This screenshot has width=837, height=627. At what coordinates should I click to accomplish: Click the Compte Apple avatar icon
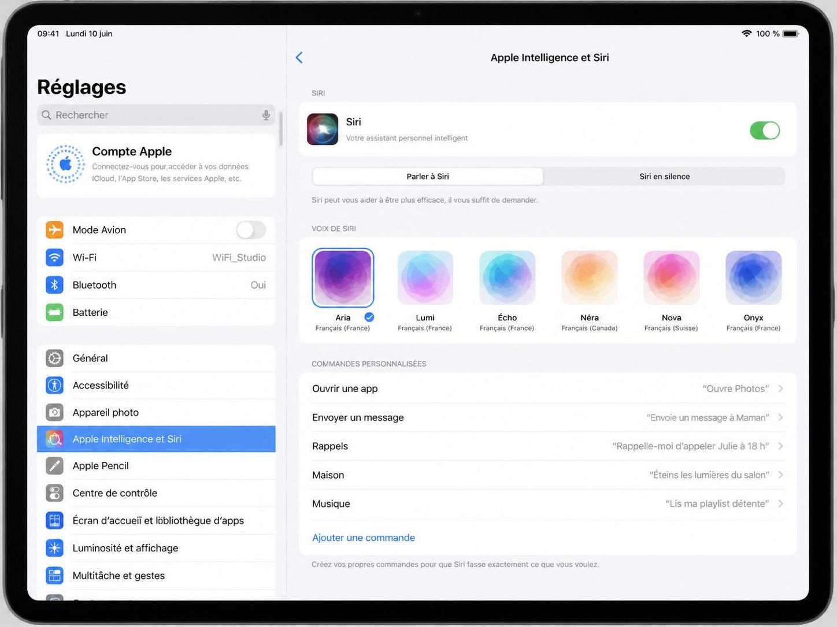66,164
